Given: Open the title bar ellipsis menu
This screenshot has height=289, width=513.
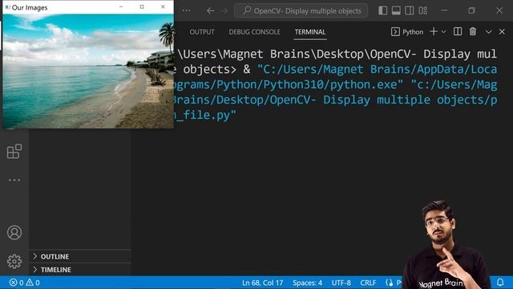Looking at the screenshot, I should click(x=186, y=10).
